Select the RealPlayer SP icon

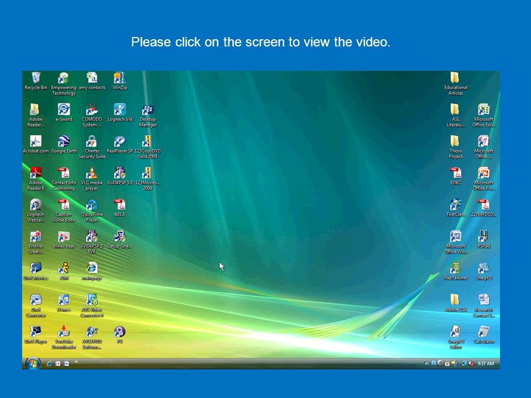[x=120, y=144]
